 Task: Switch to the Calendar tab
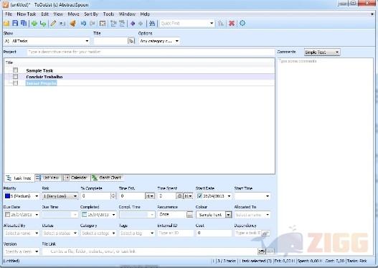pos(76,177)
